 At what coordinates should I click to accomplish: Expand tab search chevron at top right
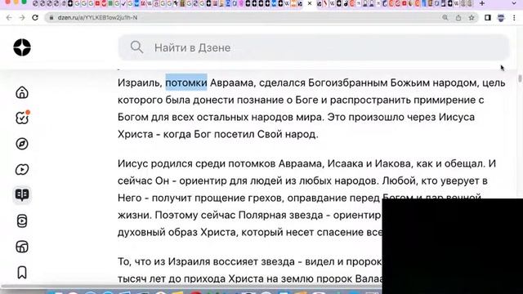pyautogui.click(x=514, y=3)
